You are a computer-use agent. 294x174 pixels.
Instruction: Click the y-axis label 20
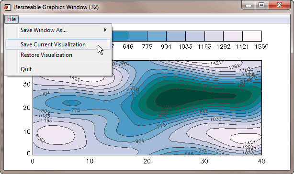click(x=27, y=108)
